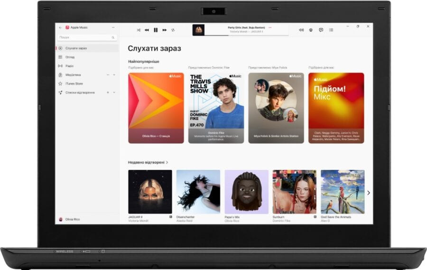This screenshot has width=427, height=270.
Task: Open the Olivia Rico account in sidebar
Action: click(x=69, y=219)
